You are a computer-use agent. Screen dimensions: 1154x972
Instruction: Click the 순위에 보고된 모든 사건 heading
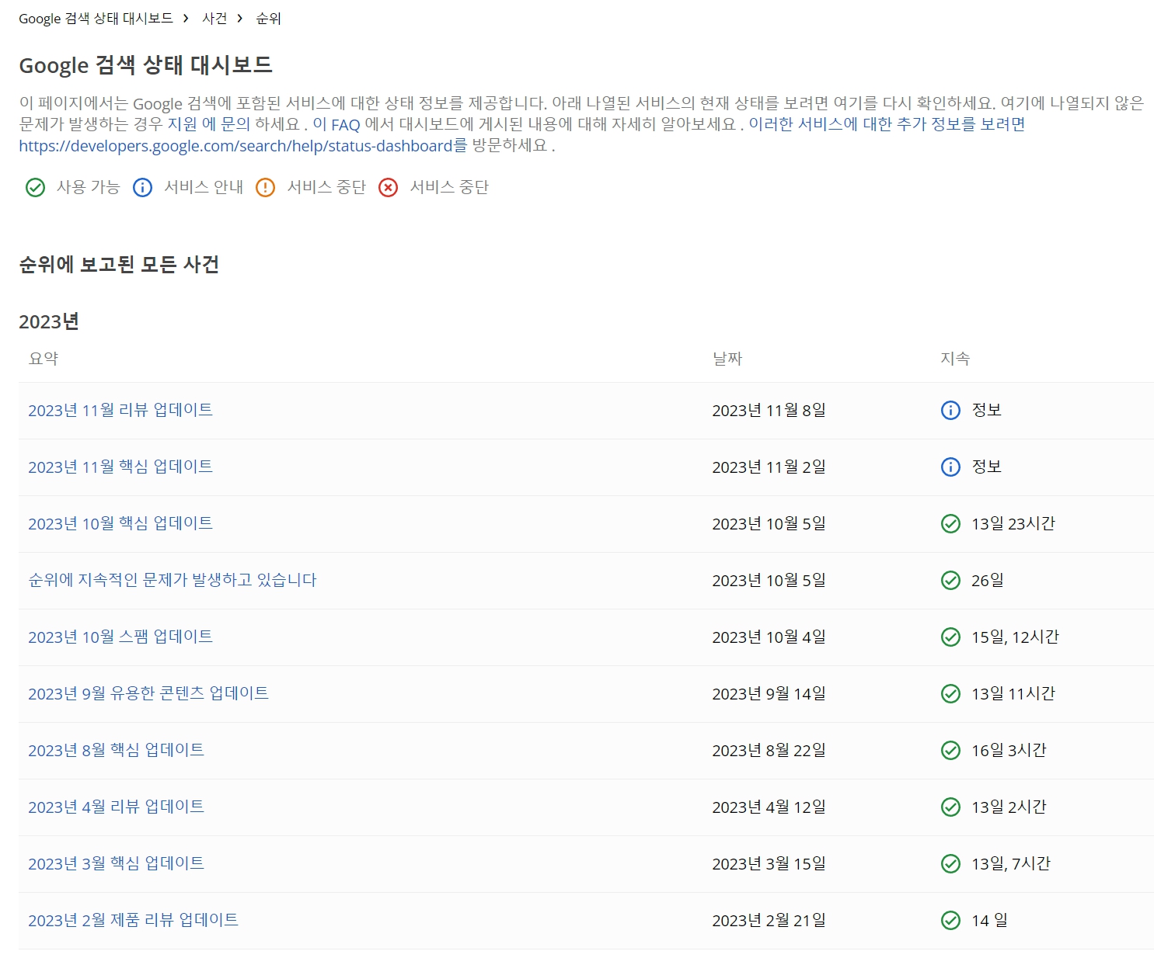119,265
